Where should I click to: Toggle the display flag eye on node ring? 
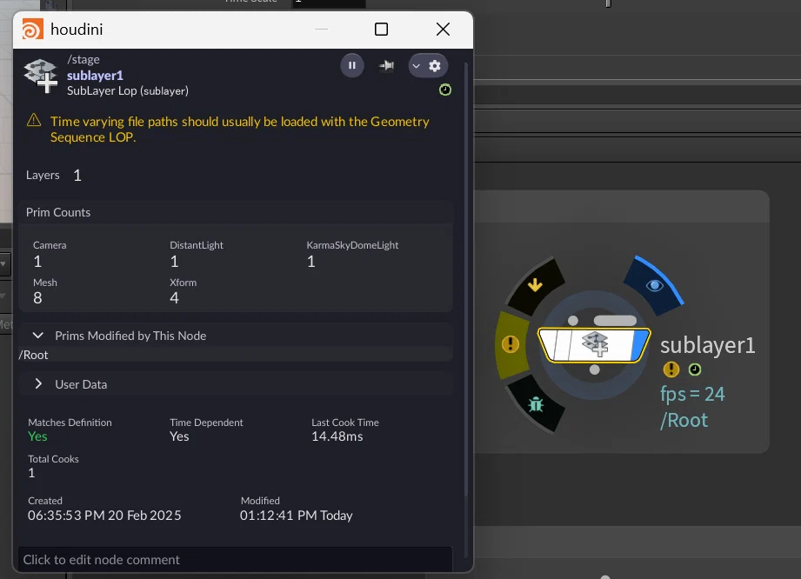pos(654,285)
